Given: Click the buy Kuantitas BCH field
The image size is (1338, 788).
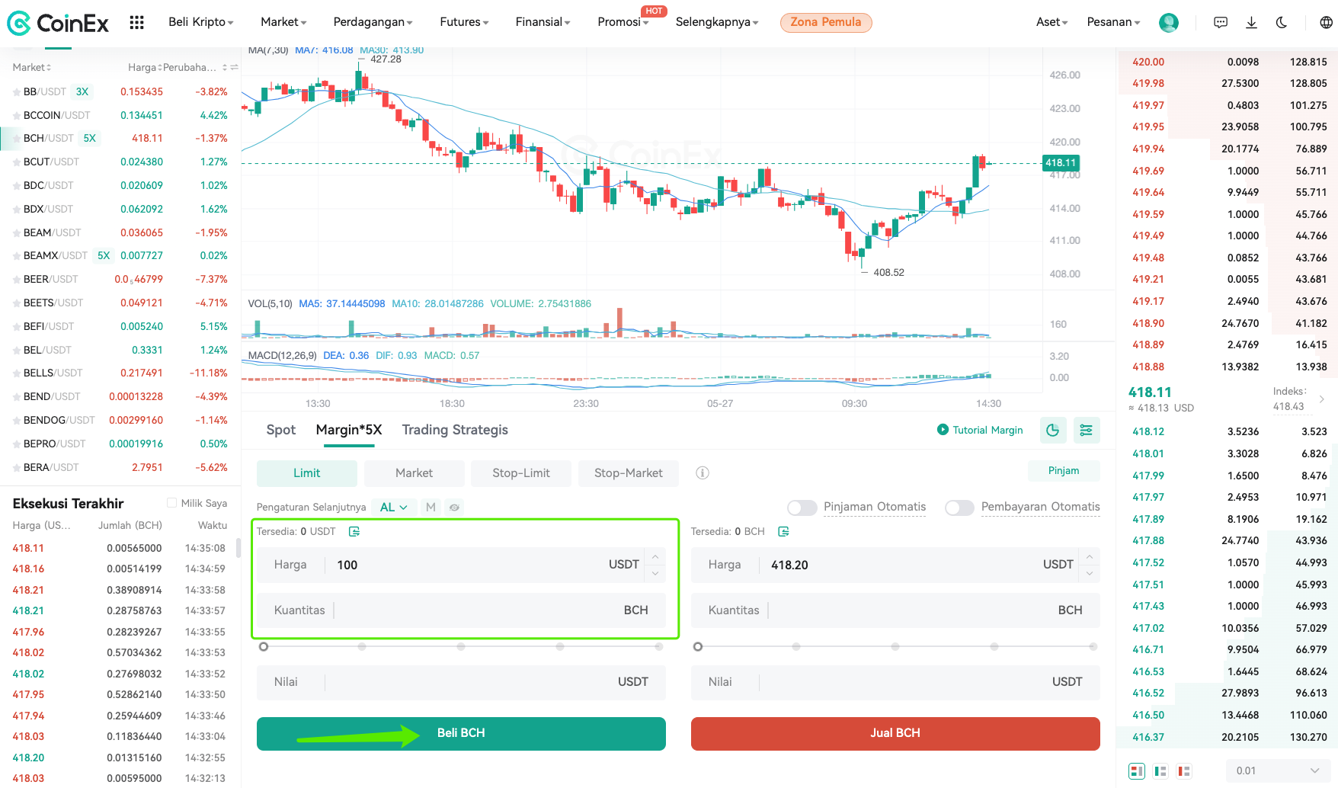Looking at the screenshot, I should click(461, 610).
